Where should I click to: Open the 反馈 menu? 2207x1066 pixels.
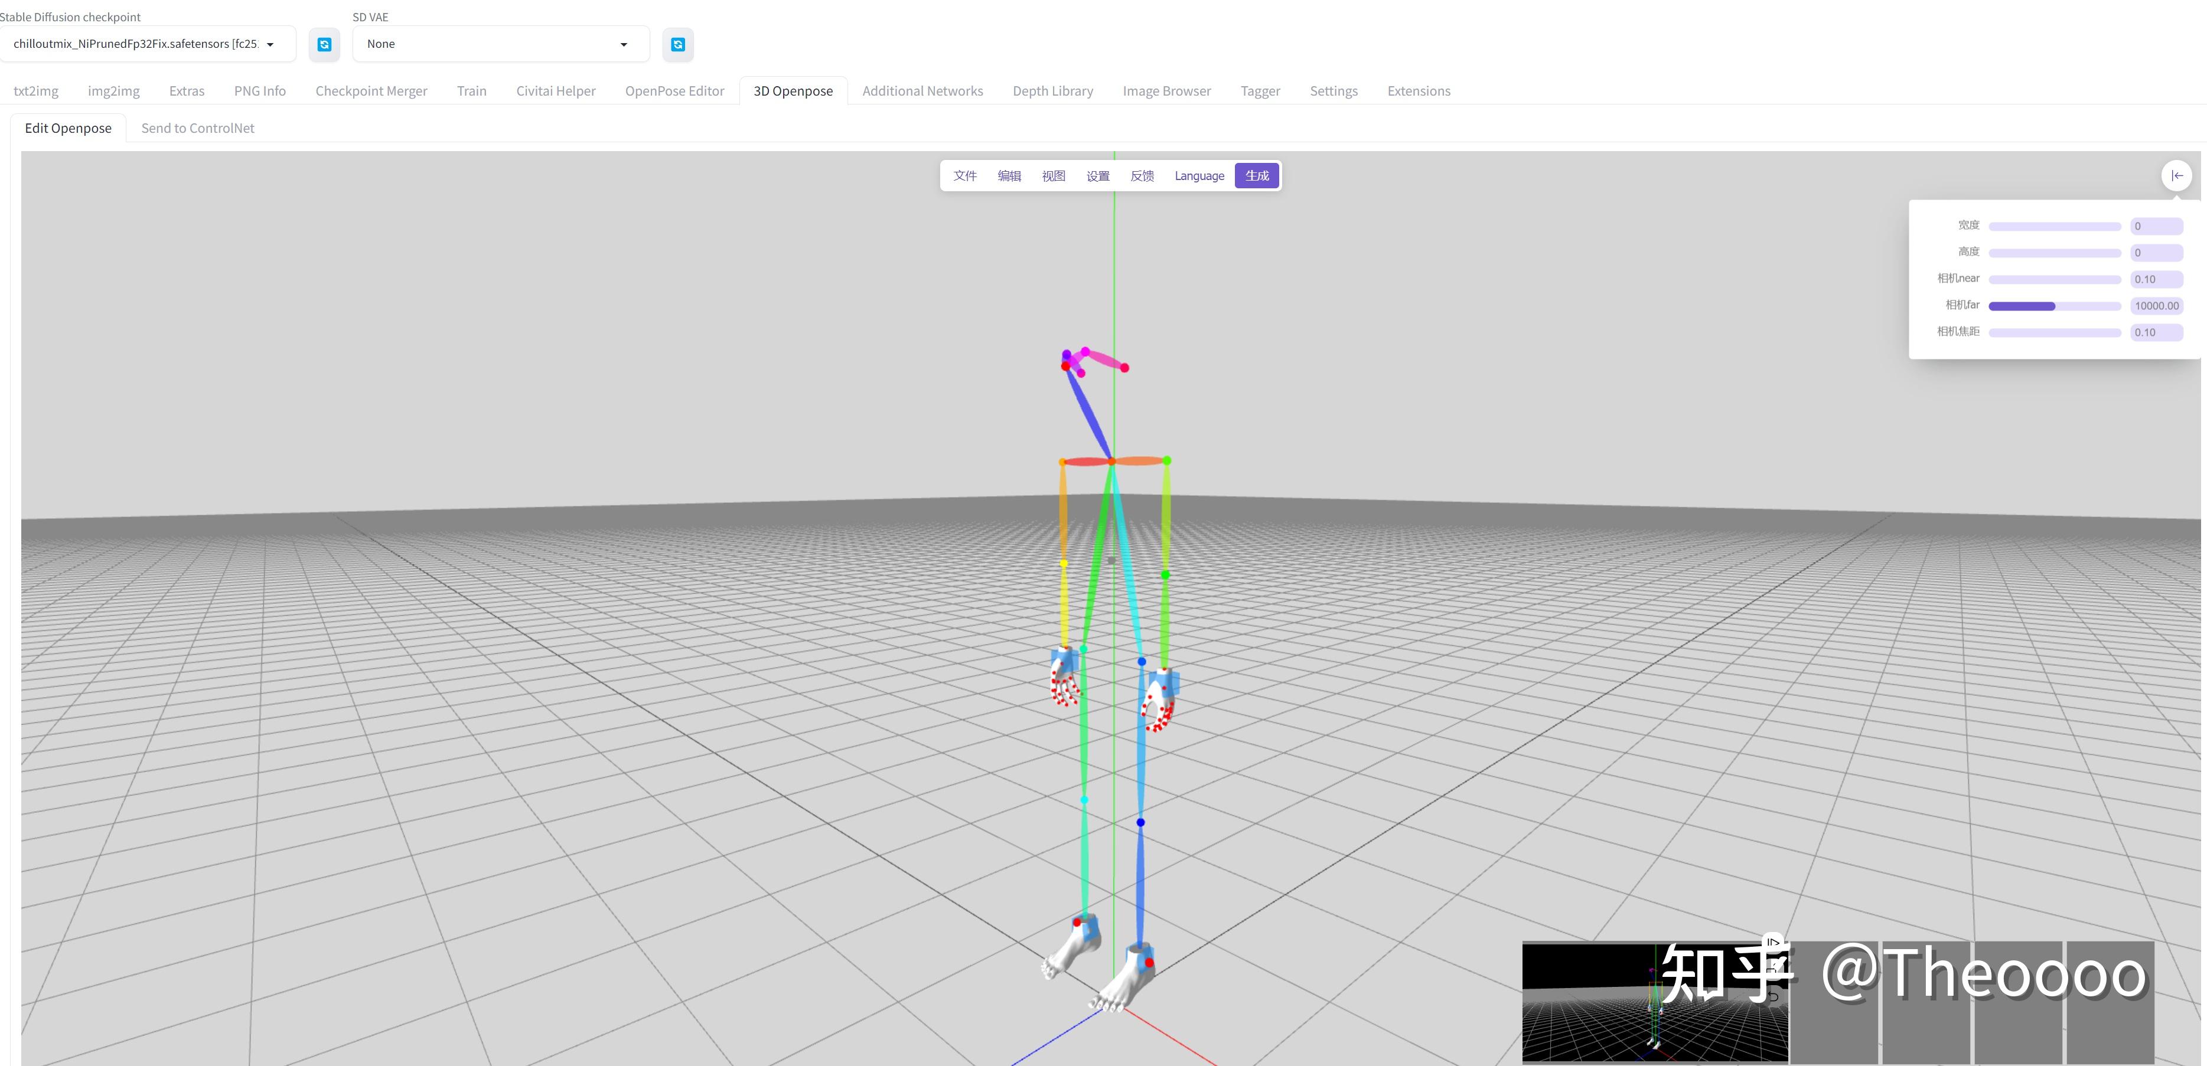coord(1142,175)
